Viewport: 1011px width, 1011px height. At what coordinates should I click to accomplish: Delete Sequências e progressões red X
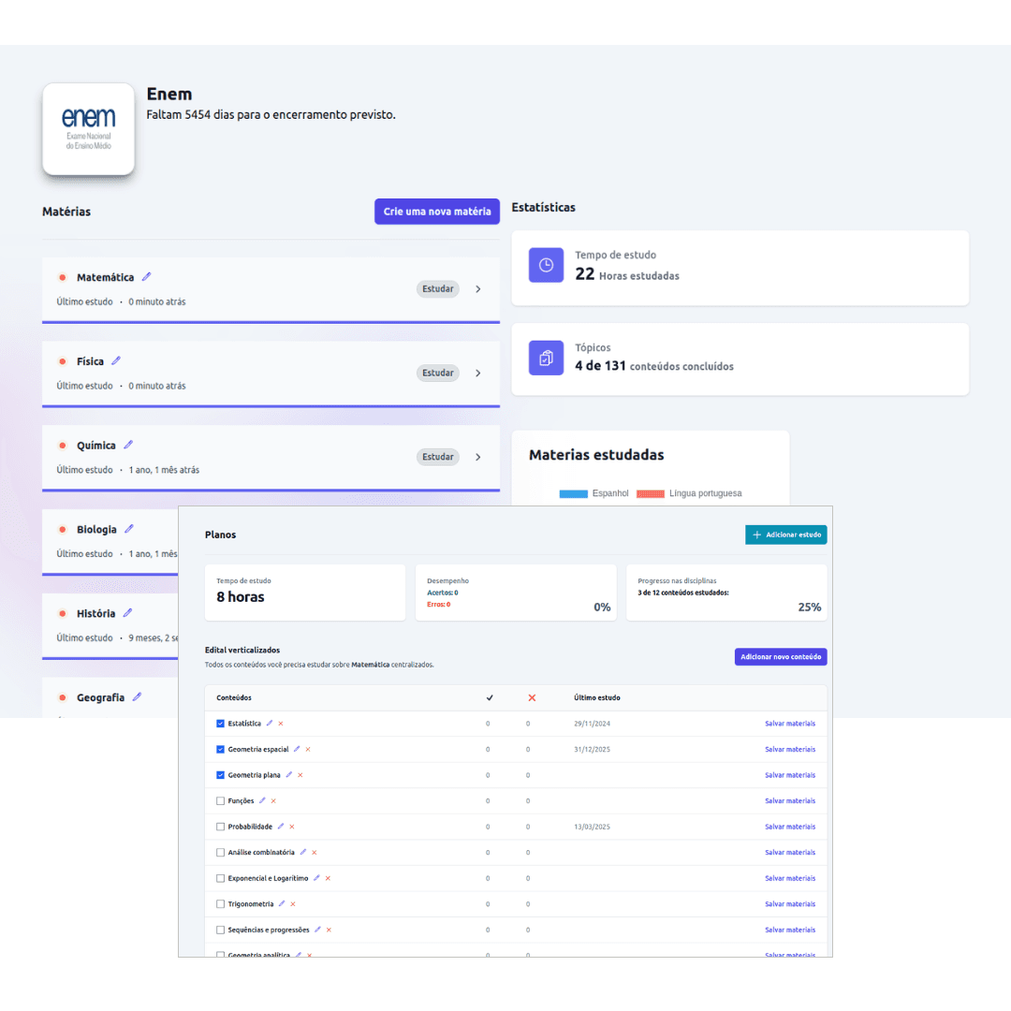point(329,930)
